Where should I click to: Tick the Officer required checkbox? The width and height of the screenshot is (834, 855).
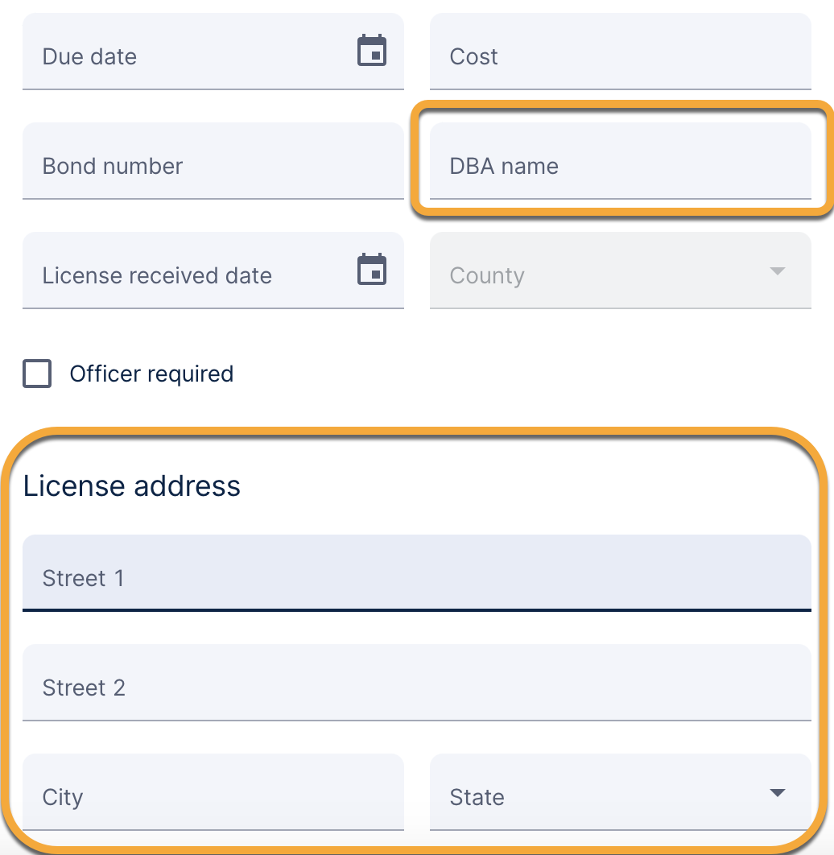(37, 374)
